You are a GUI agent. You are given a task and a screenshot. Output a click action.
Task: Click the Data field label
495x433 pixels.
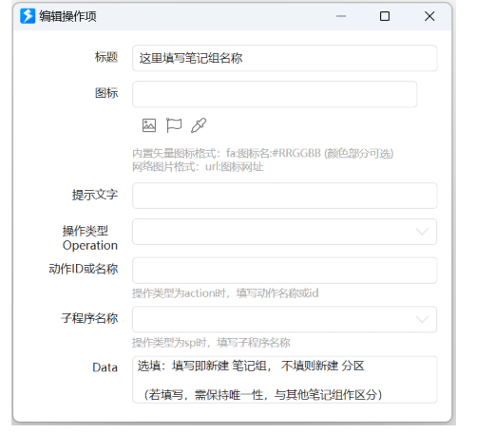click(x=105, y=367)
